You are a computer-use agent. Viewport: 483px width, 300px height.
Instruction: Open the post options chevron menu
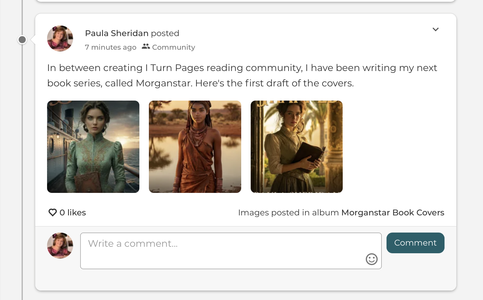435,29
